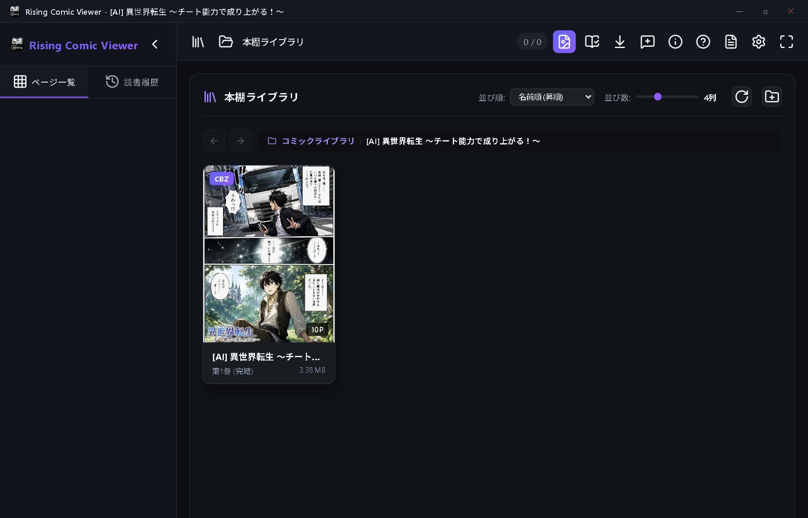Image resolution: width=808 pixels, height=518 pixels.
Task: Add a new folder with the folder-plus button
Action: 772,97
